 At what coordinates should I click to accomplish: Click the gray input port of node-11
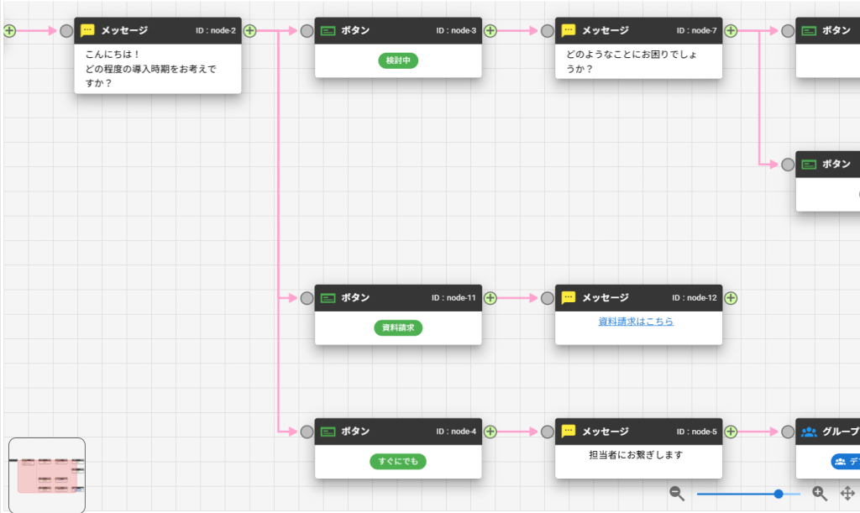[307, 298]
